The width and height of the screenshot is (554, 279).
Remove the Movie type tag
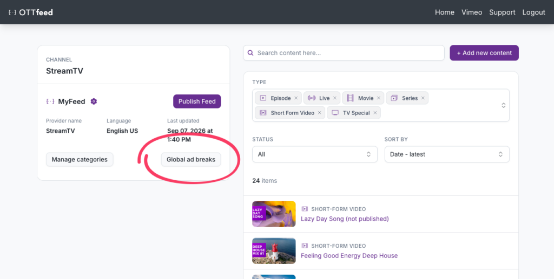point(378,98)
